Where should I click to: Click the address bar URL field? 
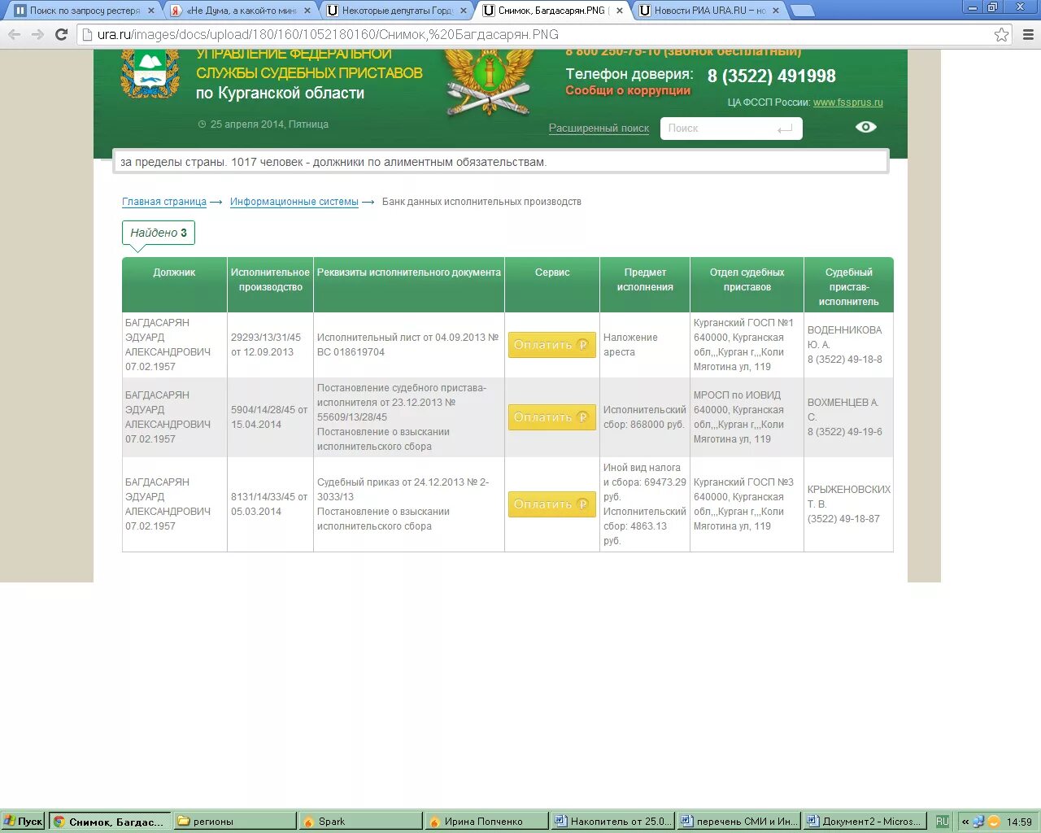coord(537,34)
